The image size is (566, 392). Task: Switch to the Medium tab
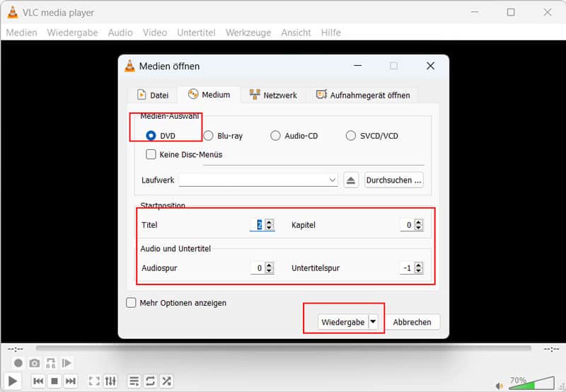click(209, 95)
